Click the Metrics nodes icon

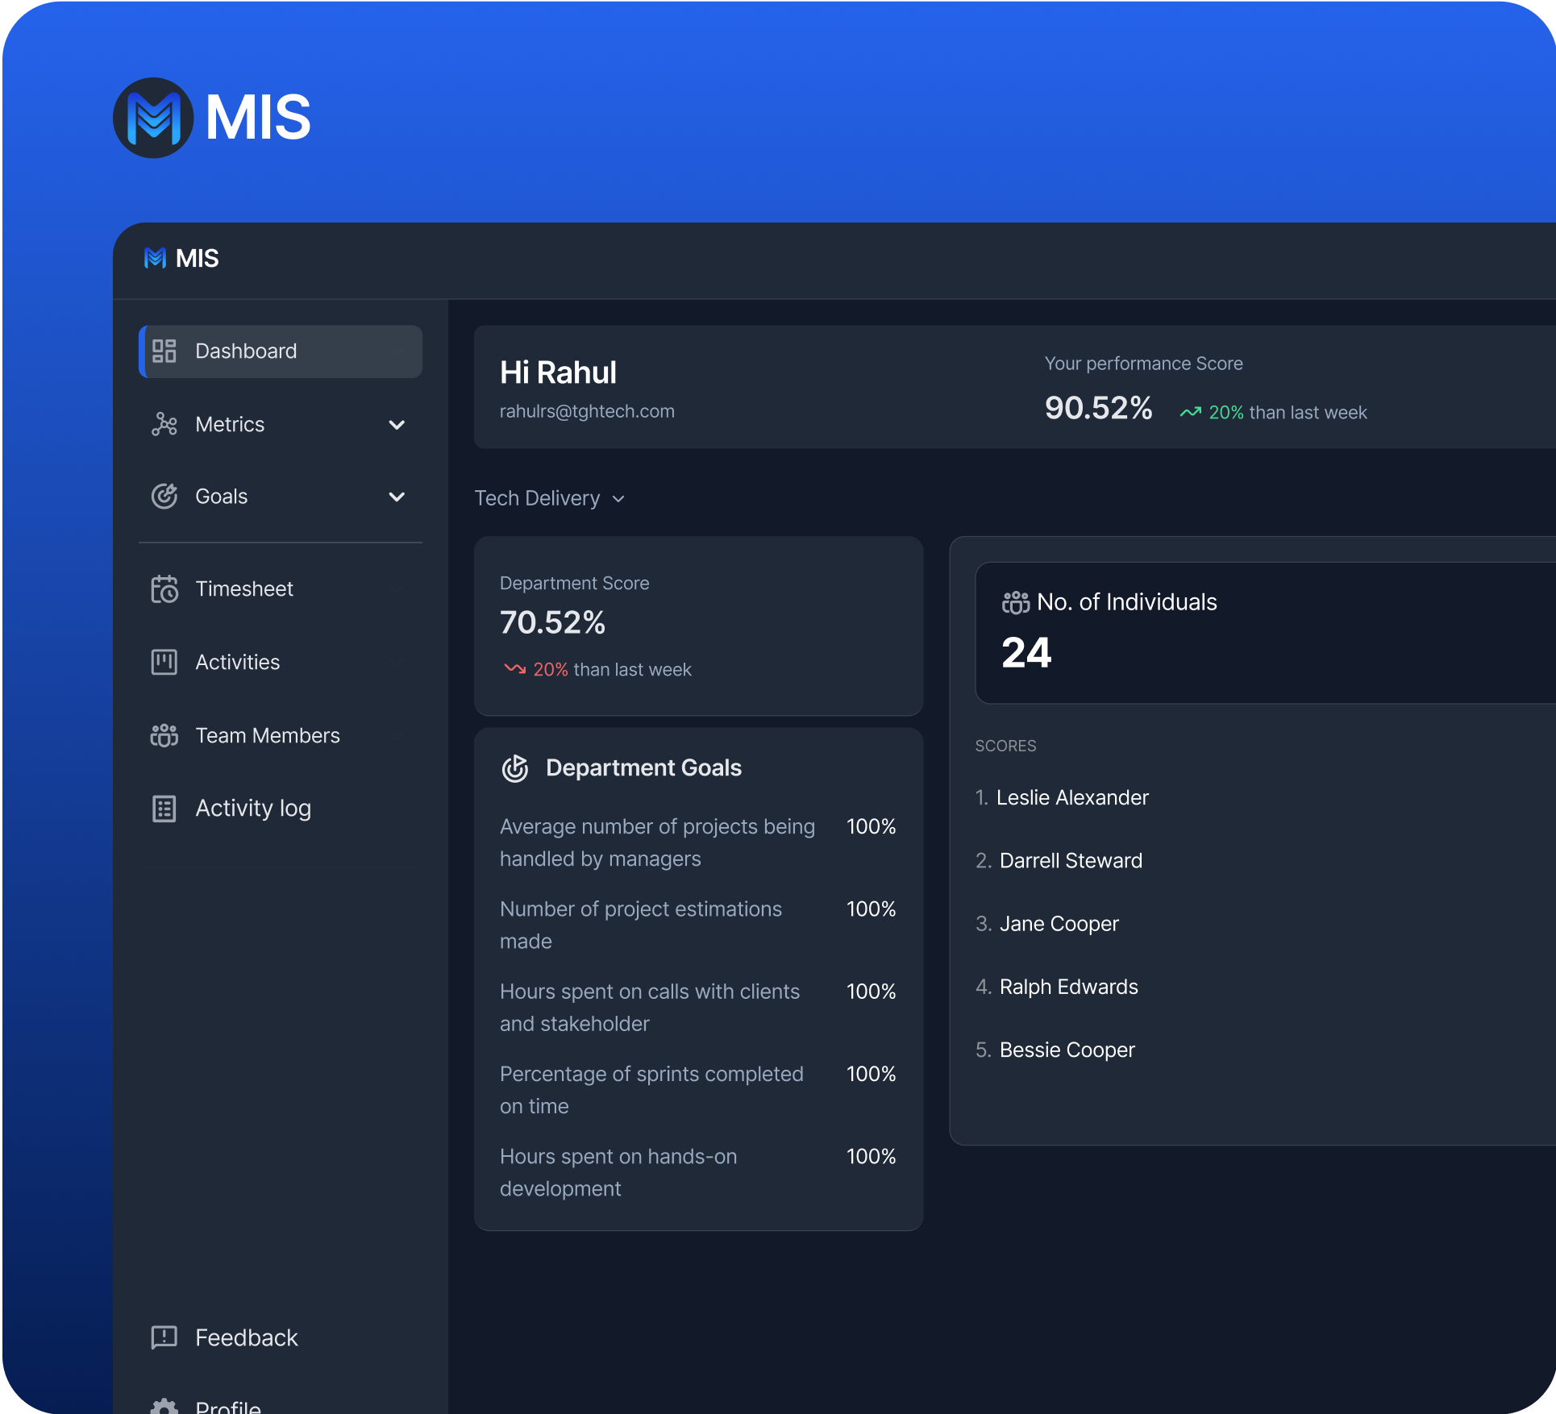coord(164,425)
